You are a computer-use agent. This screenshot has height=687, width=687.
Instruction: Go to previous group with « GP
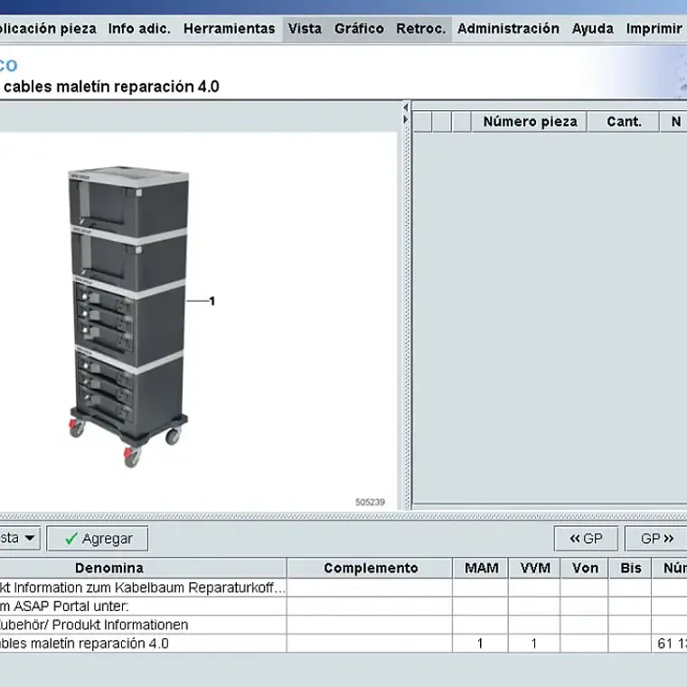click(x=586, y=539)
